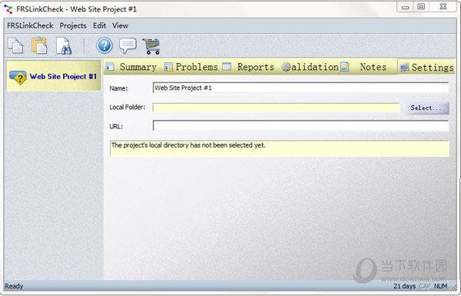Click the 'Ready' status bar text

pos(14,286)
